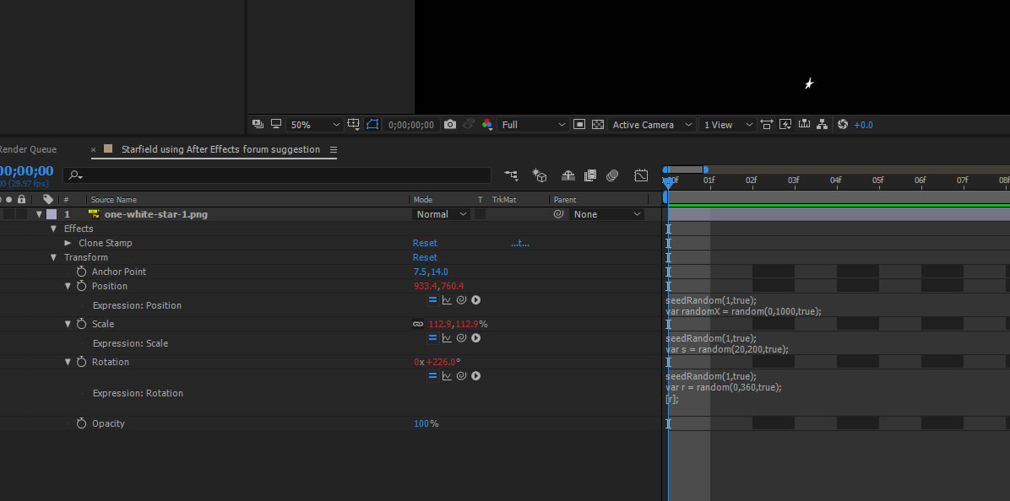The image size is (1010, 501).
Task: Switch to Render Queue tab
Action: [x=29, y=149]
